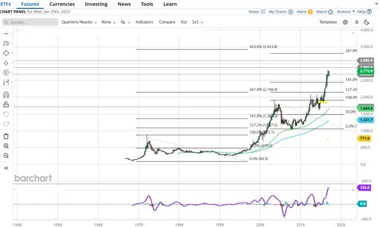
Task: Open the circled symbol annotation tool
Action: tap(6, 73)
